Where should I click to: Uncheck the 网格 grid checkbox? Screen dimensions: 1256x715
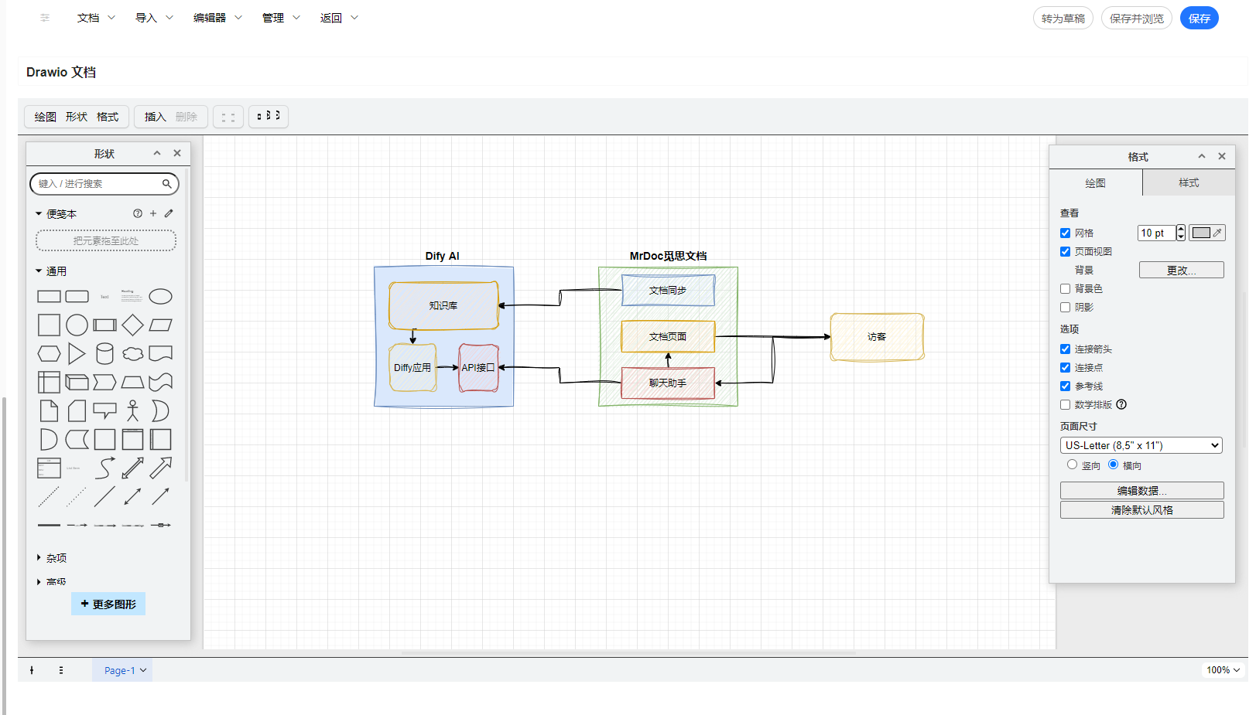pos(1066,233)
